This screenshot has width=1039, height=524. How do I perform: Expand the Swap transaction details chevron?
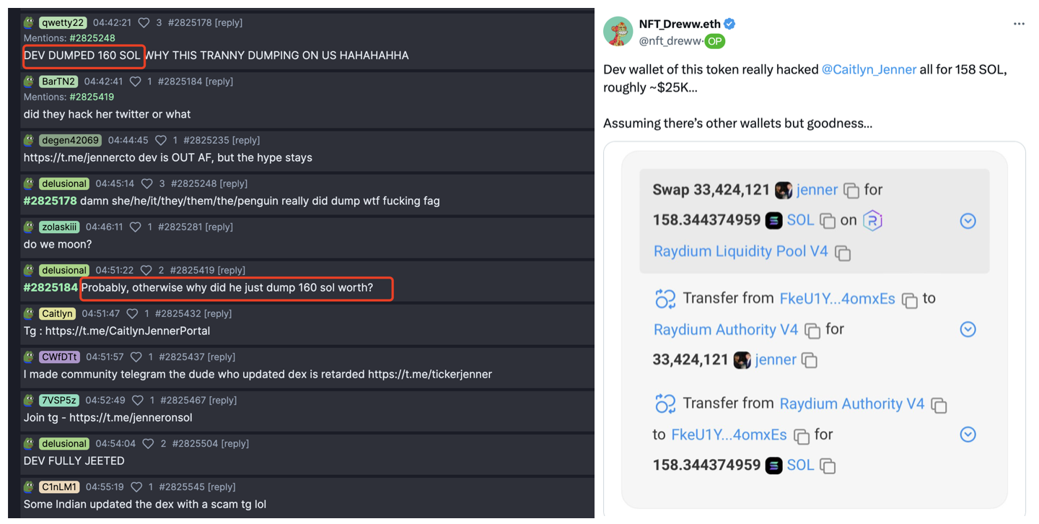click(x=968, y=221)
